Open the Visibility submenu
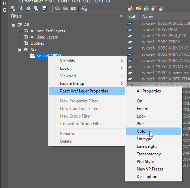This screenshot has height=188, width=190. (87, 61)
